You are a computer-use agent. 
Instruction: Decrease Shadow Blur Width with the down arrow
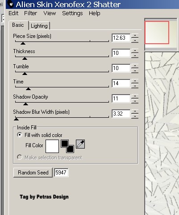click(135, 116)
